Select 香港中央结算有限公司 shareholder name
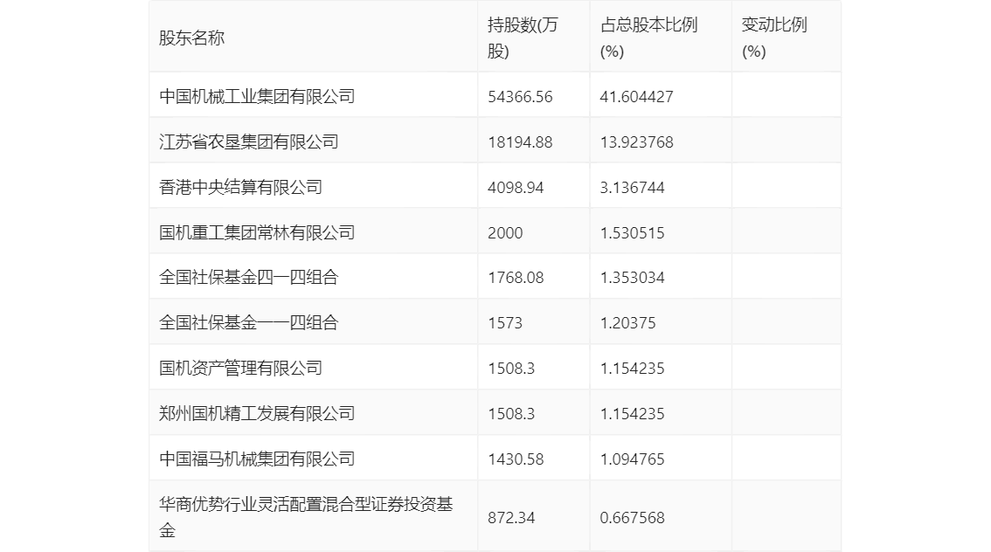 pyautogui.click(x=240, y=188)
